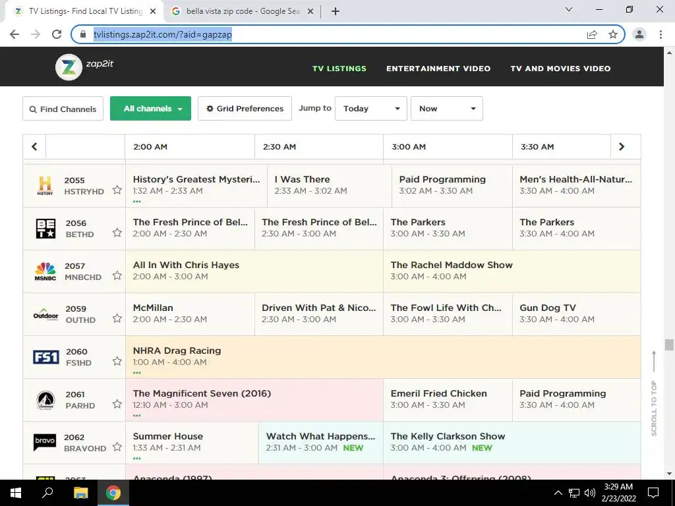This screenshot has width=675, height=506.
Task: Open the tab search chevron
Action: click(x=569, y=9)
